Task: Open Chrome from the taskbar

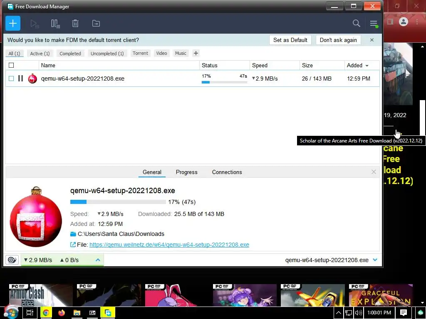Action: coord(46,313)
